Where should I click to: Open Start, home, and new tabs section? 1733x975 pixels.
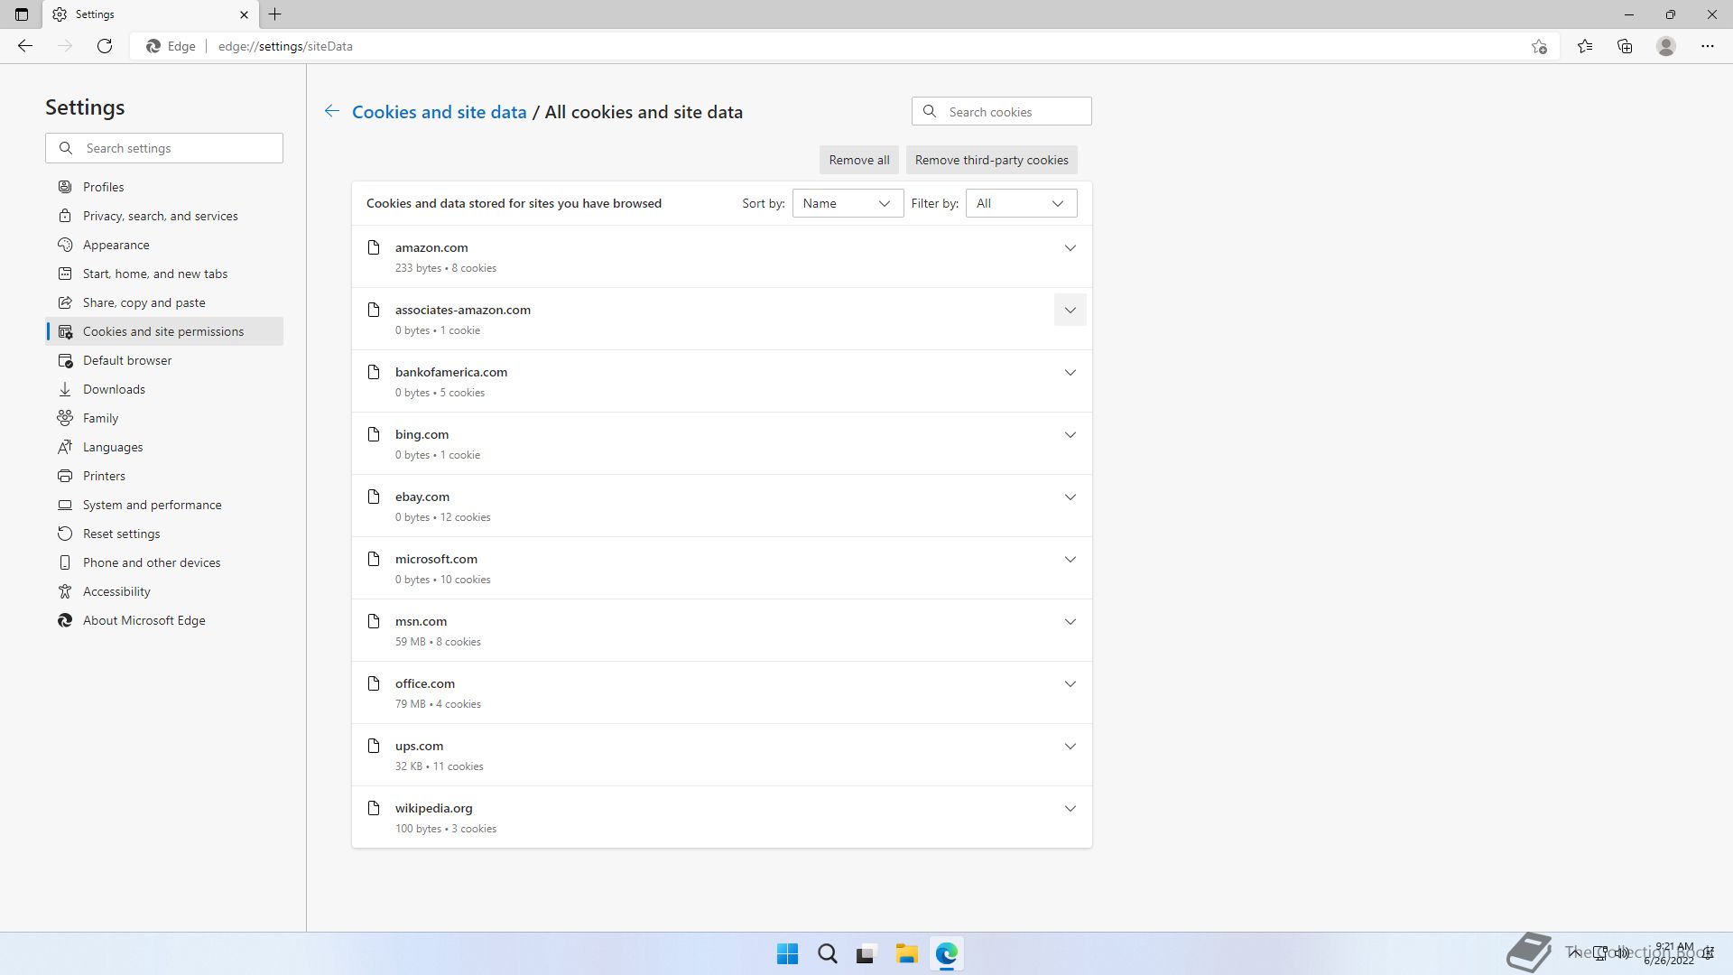click(x=164, y=274)
